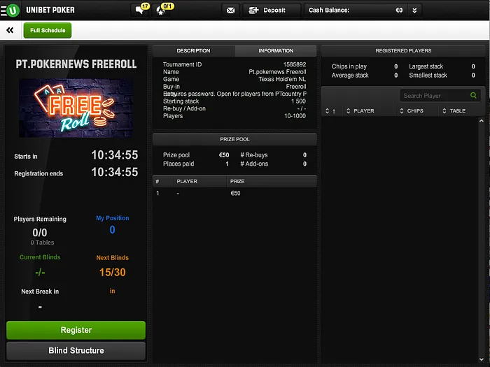Click the My Position label
The height and width of the screenshot is (367, 490).
click(113, 218)
